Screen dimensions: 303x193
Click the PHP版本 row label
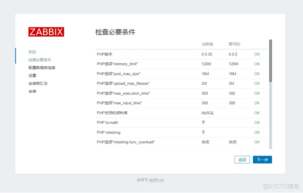pyautogui.click(x=104, y=54)
